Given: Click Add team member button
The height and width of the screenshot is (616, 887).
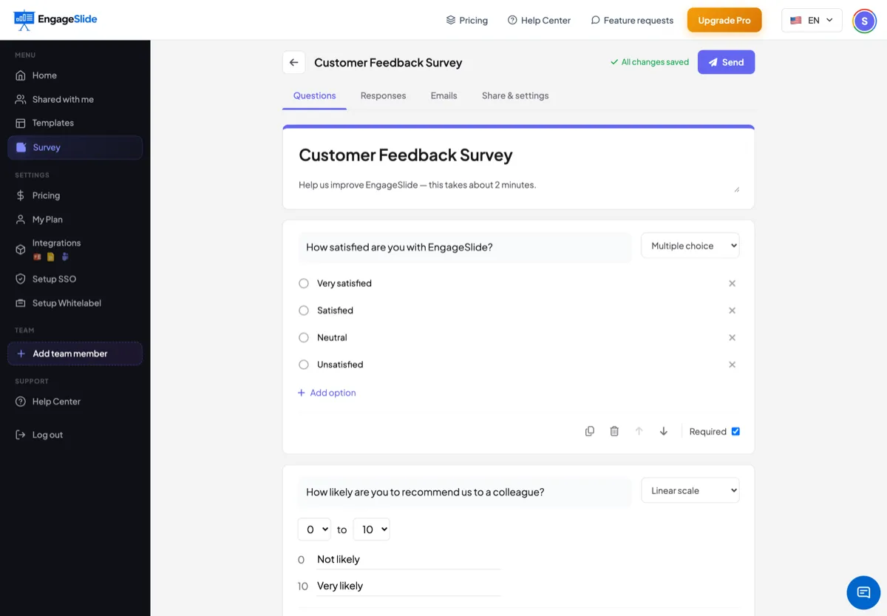Looking at the screenshot, I should 75,353.
